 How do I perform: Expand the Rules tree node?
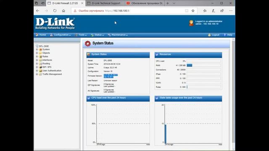(37, 57)
